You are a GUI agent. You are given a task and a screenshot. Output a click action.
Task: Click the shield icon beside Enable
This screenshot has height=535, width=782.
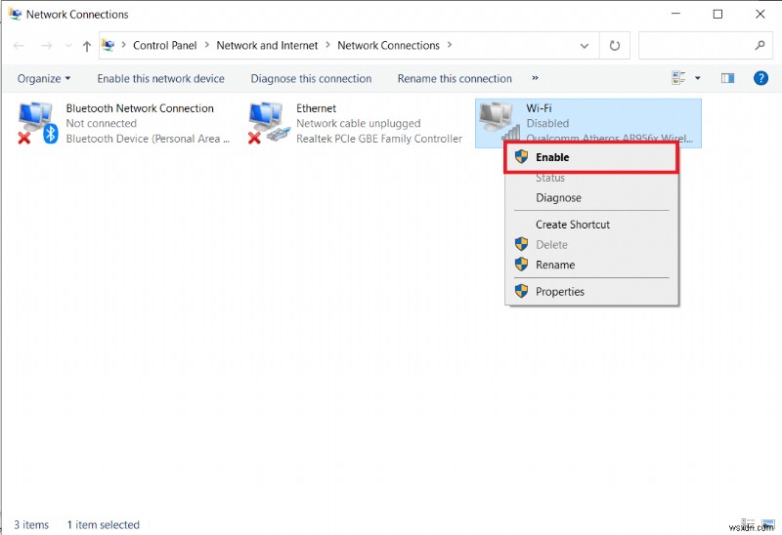tap(521, 157)
